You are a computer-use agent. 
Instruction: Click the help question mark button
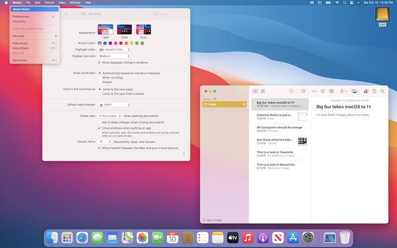point(184,154)
